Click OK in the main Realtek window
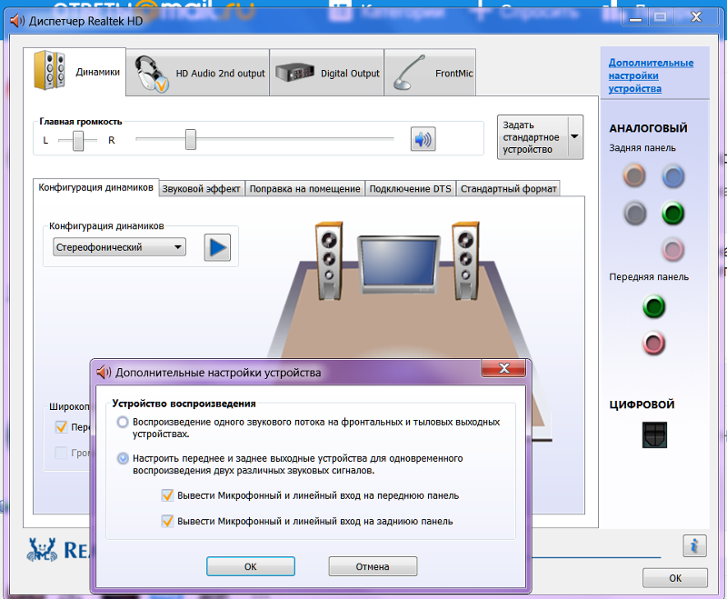The width and height of the screenshot is (727, 599). click(x=675, y=578)
